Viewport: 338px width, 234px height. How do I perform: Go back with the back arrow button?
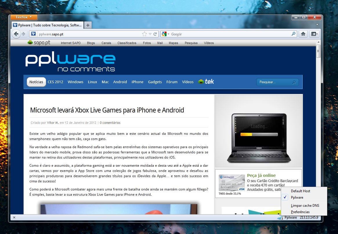pyautogui.click(x=16, y=34)
